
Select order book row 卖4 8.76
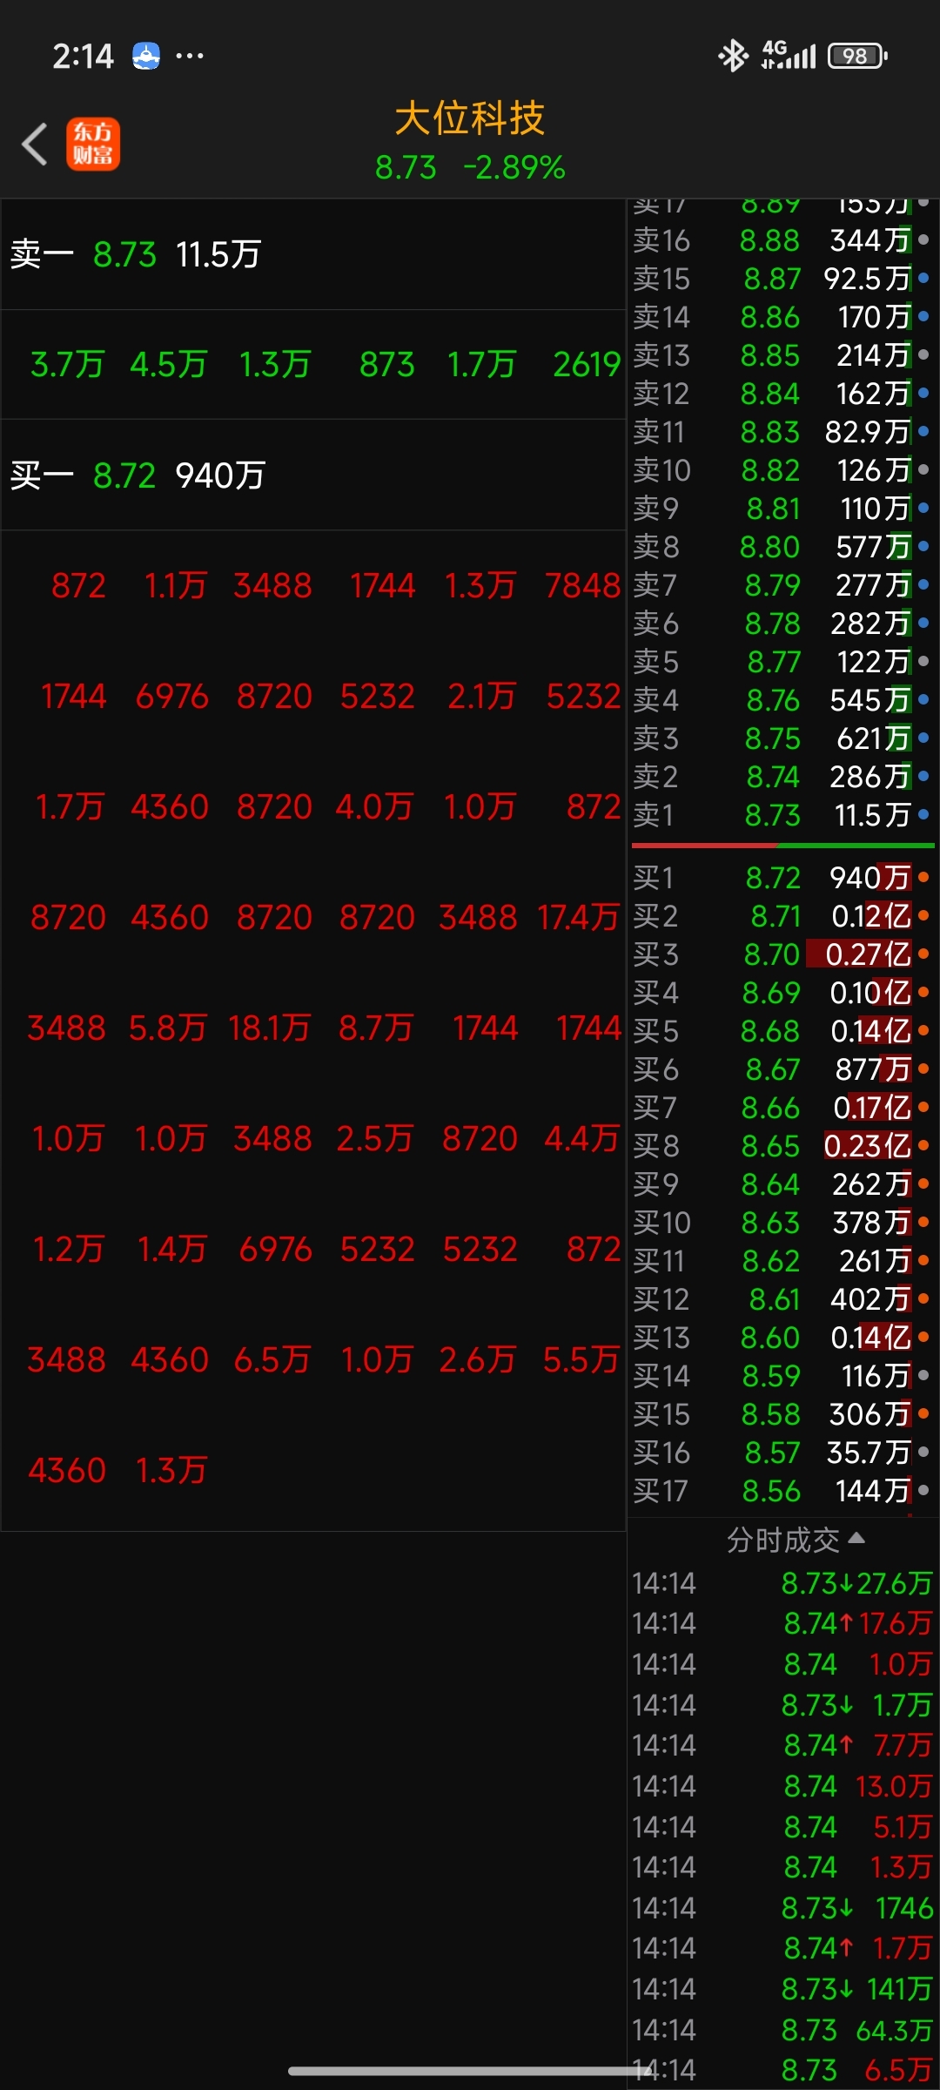[x=782, y=699]
